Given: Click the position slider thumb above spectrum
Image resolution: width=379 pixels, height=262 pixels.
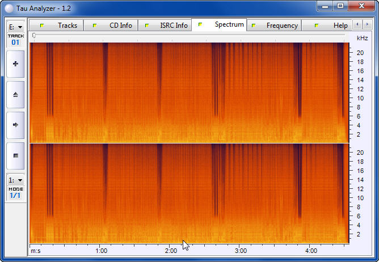Looking at the screenshot, I should (34, 36).
